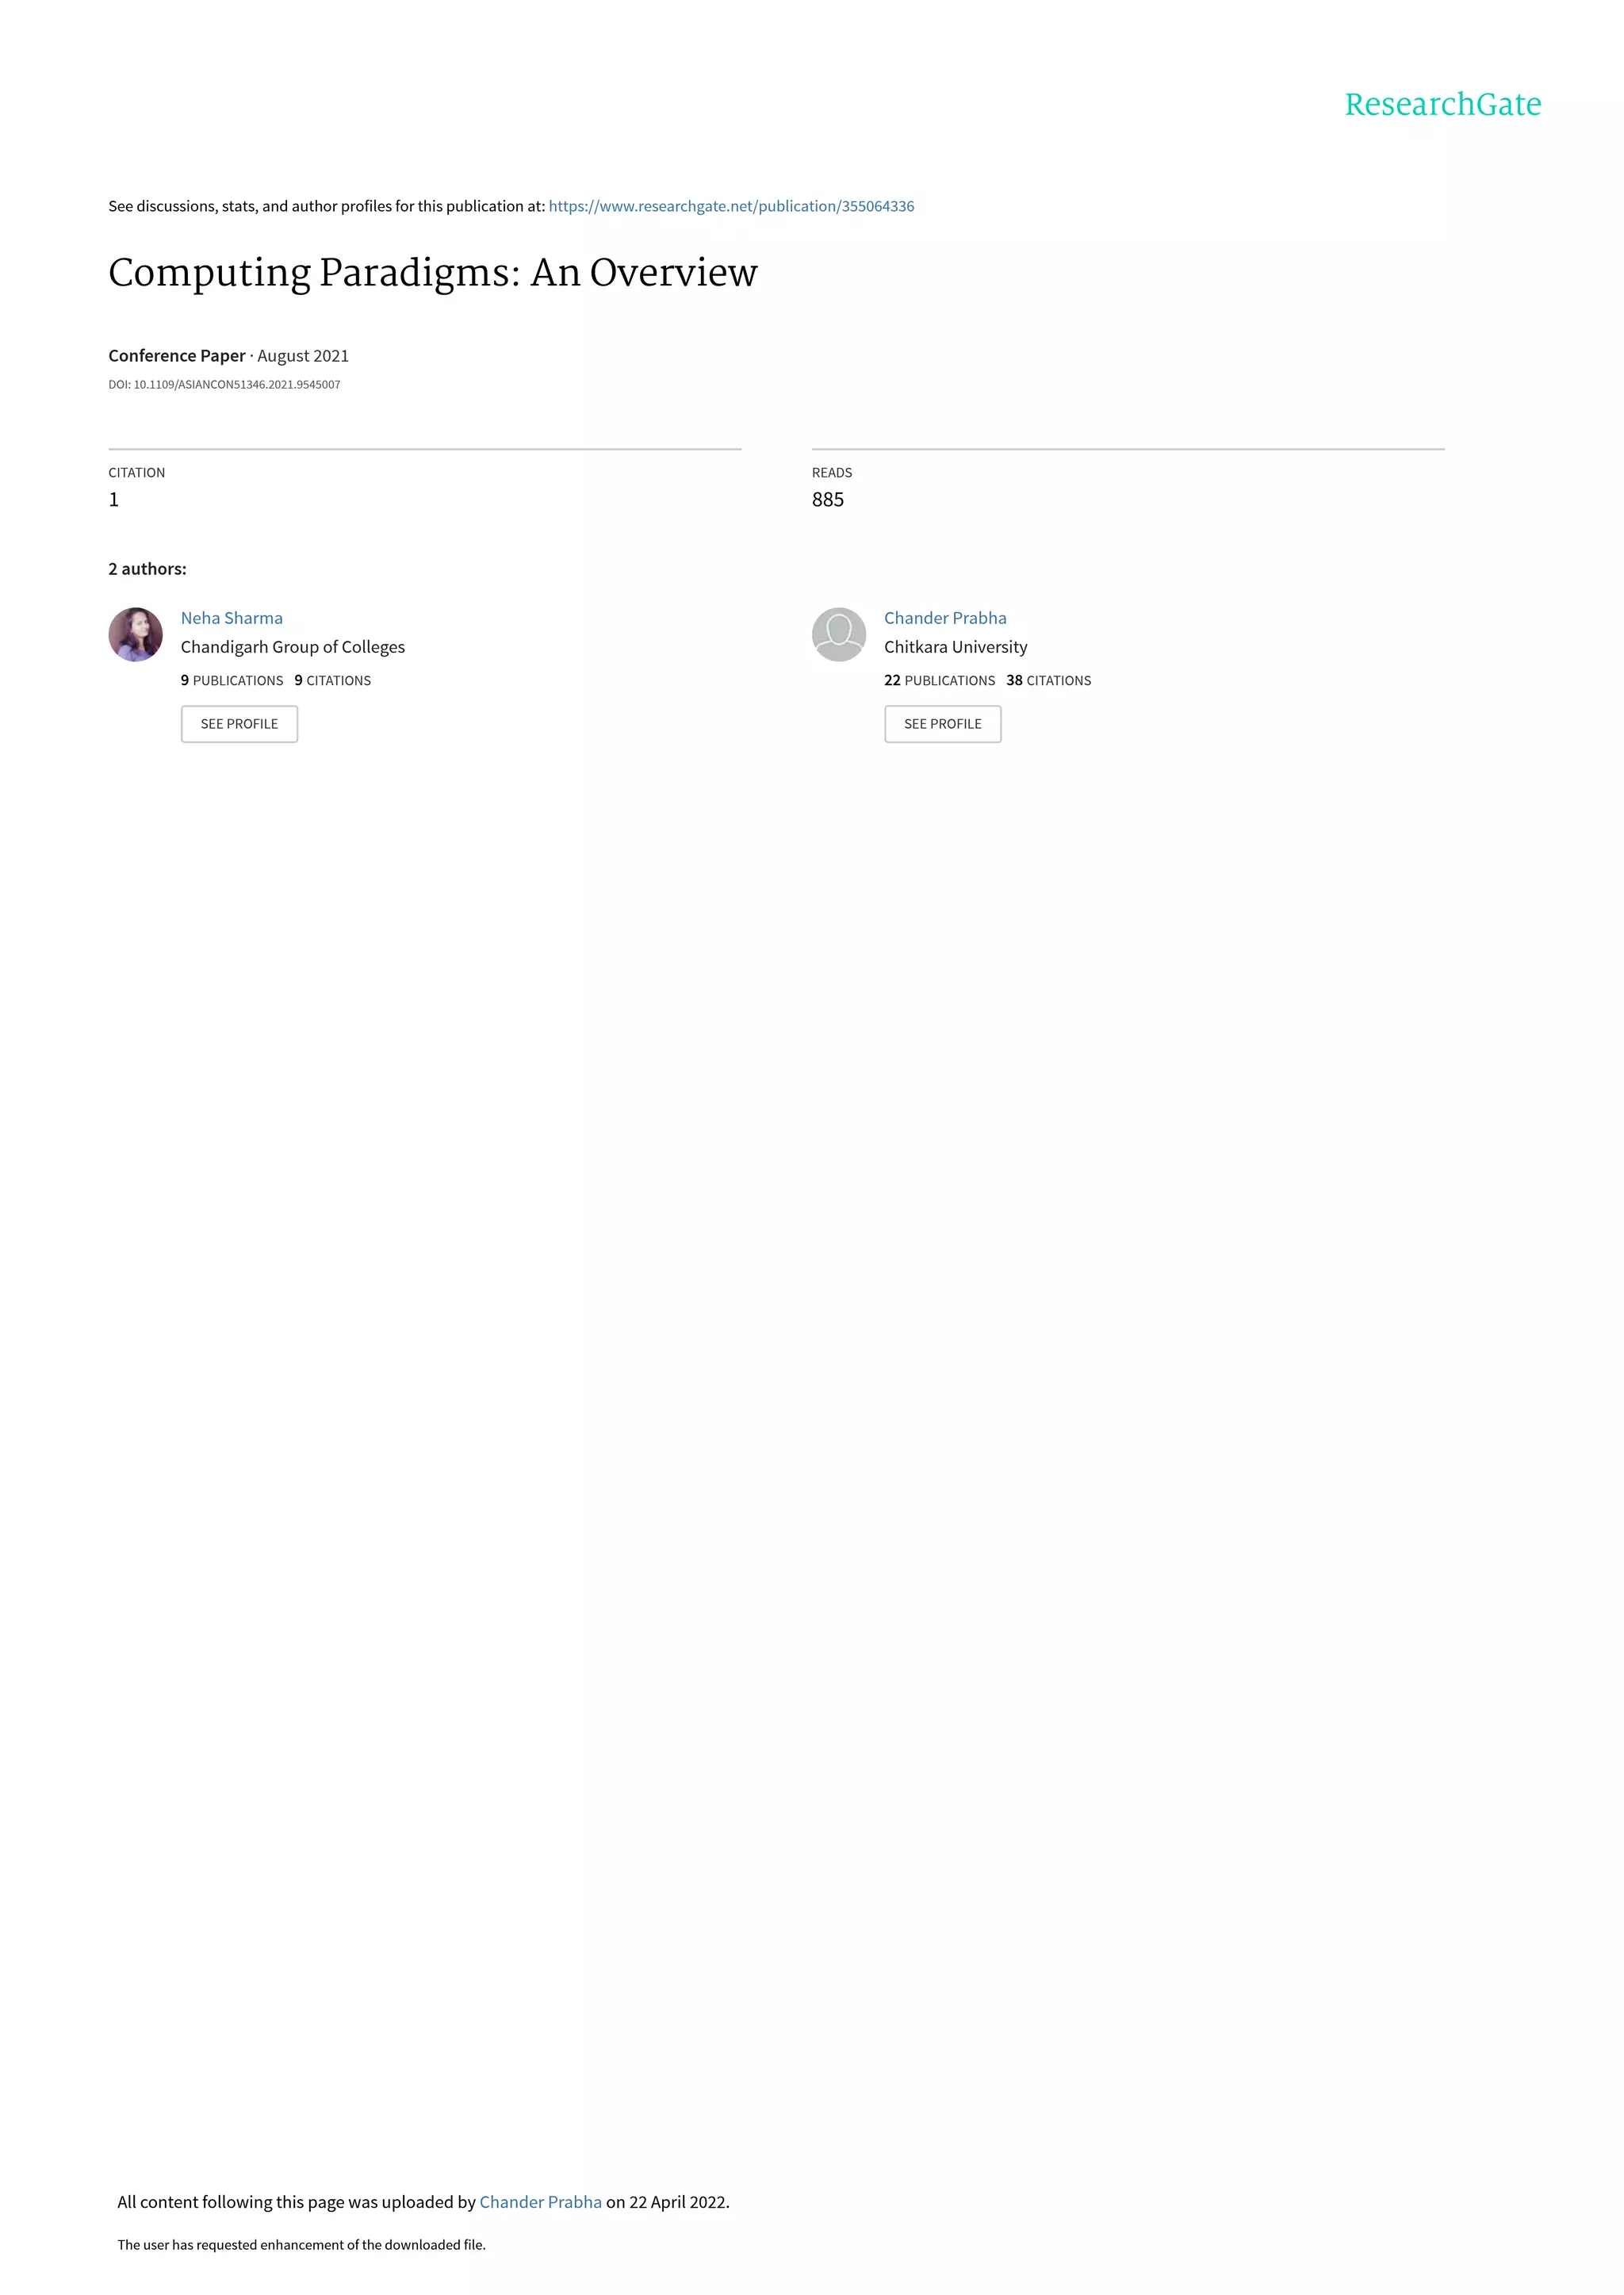1624x2295 pixels.
Task: Click the 885 reads count
Action: (828, 500)
